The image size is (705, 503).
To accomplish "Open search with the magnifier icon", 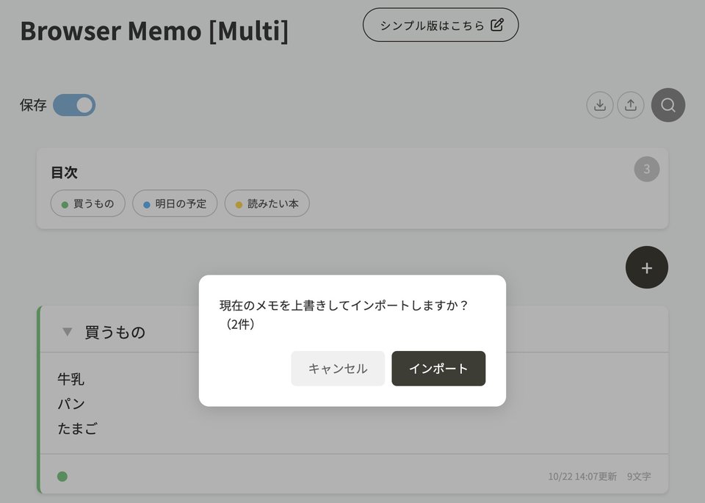I will pos(668,105).
